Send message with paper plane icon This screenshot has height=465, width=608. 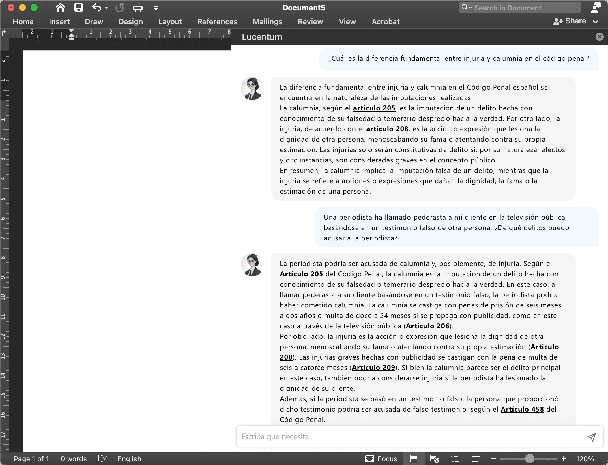591,437
